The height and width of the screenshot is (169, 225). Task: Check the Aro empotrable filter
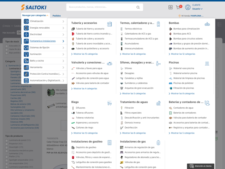(x=7, y=164)
